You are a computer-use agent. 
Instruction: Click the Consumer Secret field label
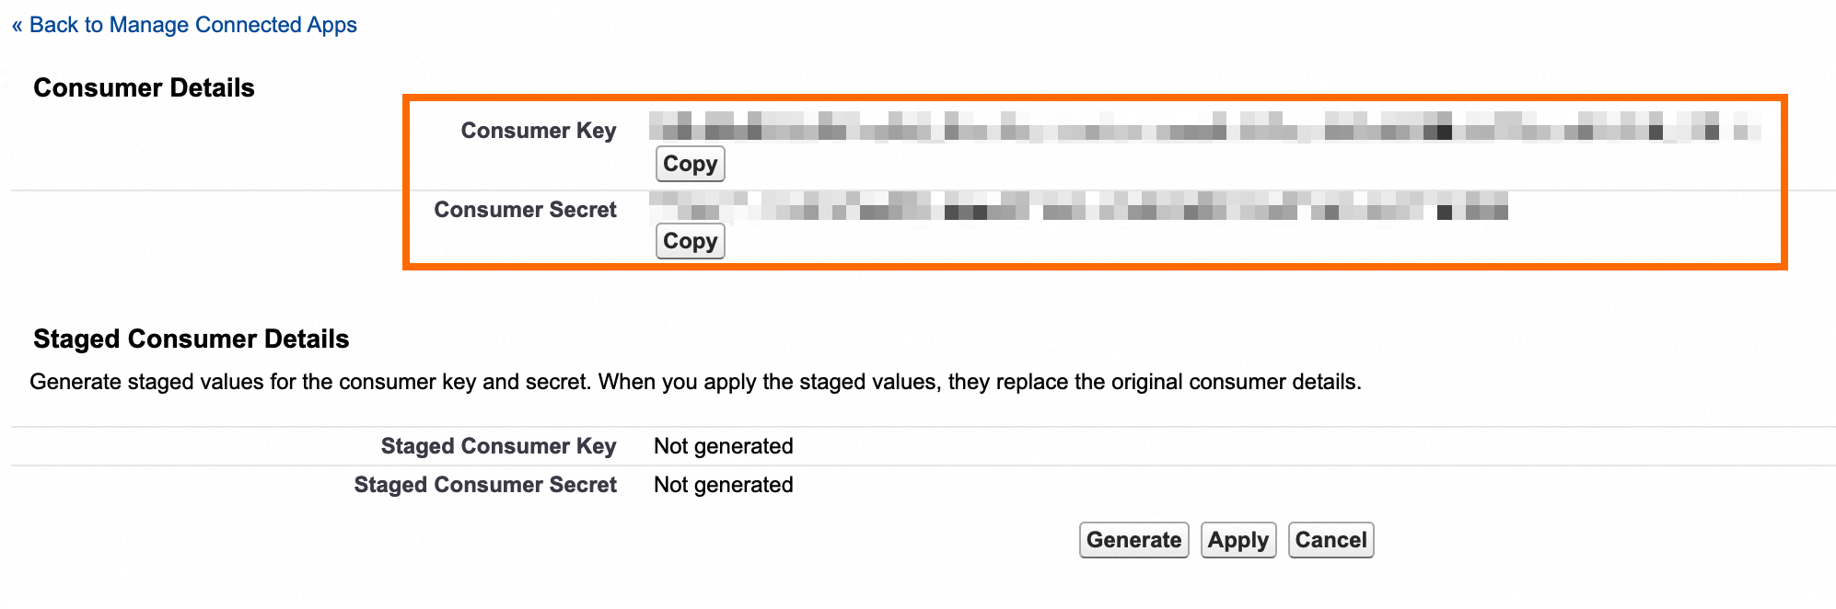coord(525,210)
